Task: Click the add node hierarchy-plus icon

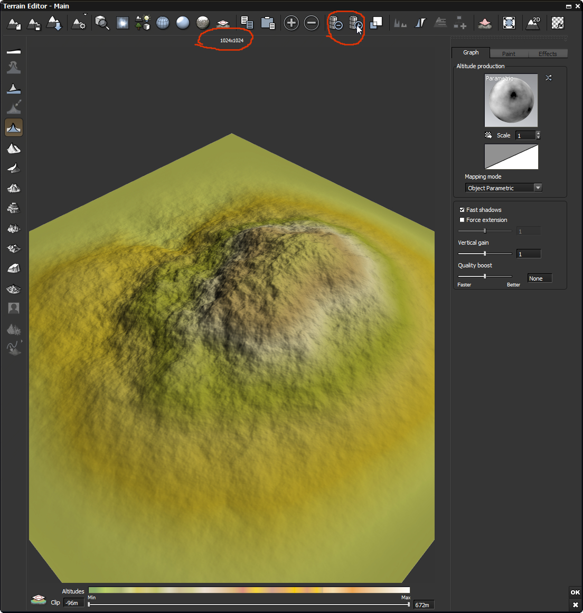Action: (x=460, y=23)
